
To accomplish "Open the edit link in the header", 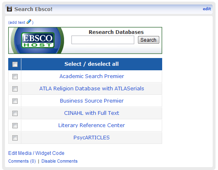I will [207, 9].
